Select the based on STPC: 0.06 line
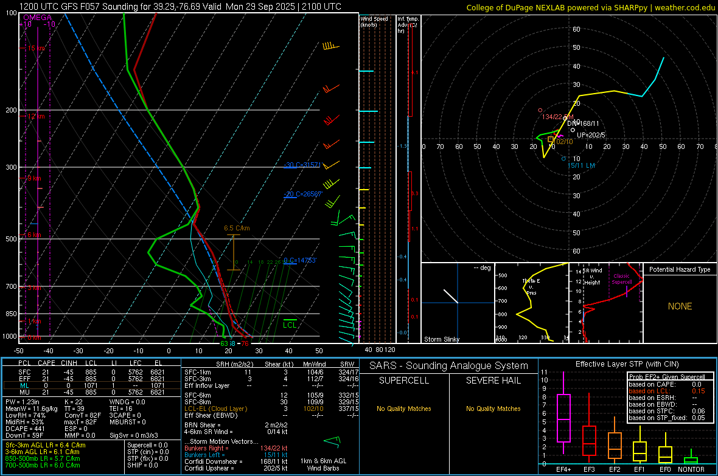 (667, 411)
